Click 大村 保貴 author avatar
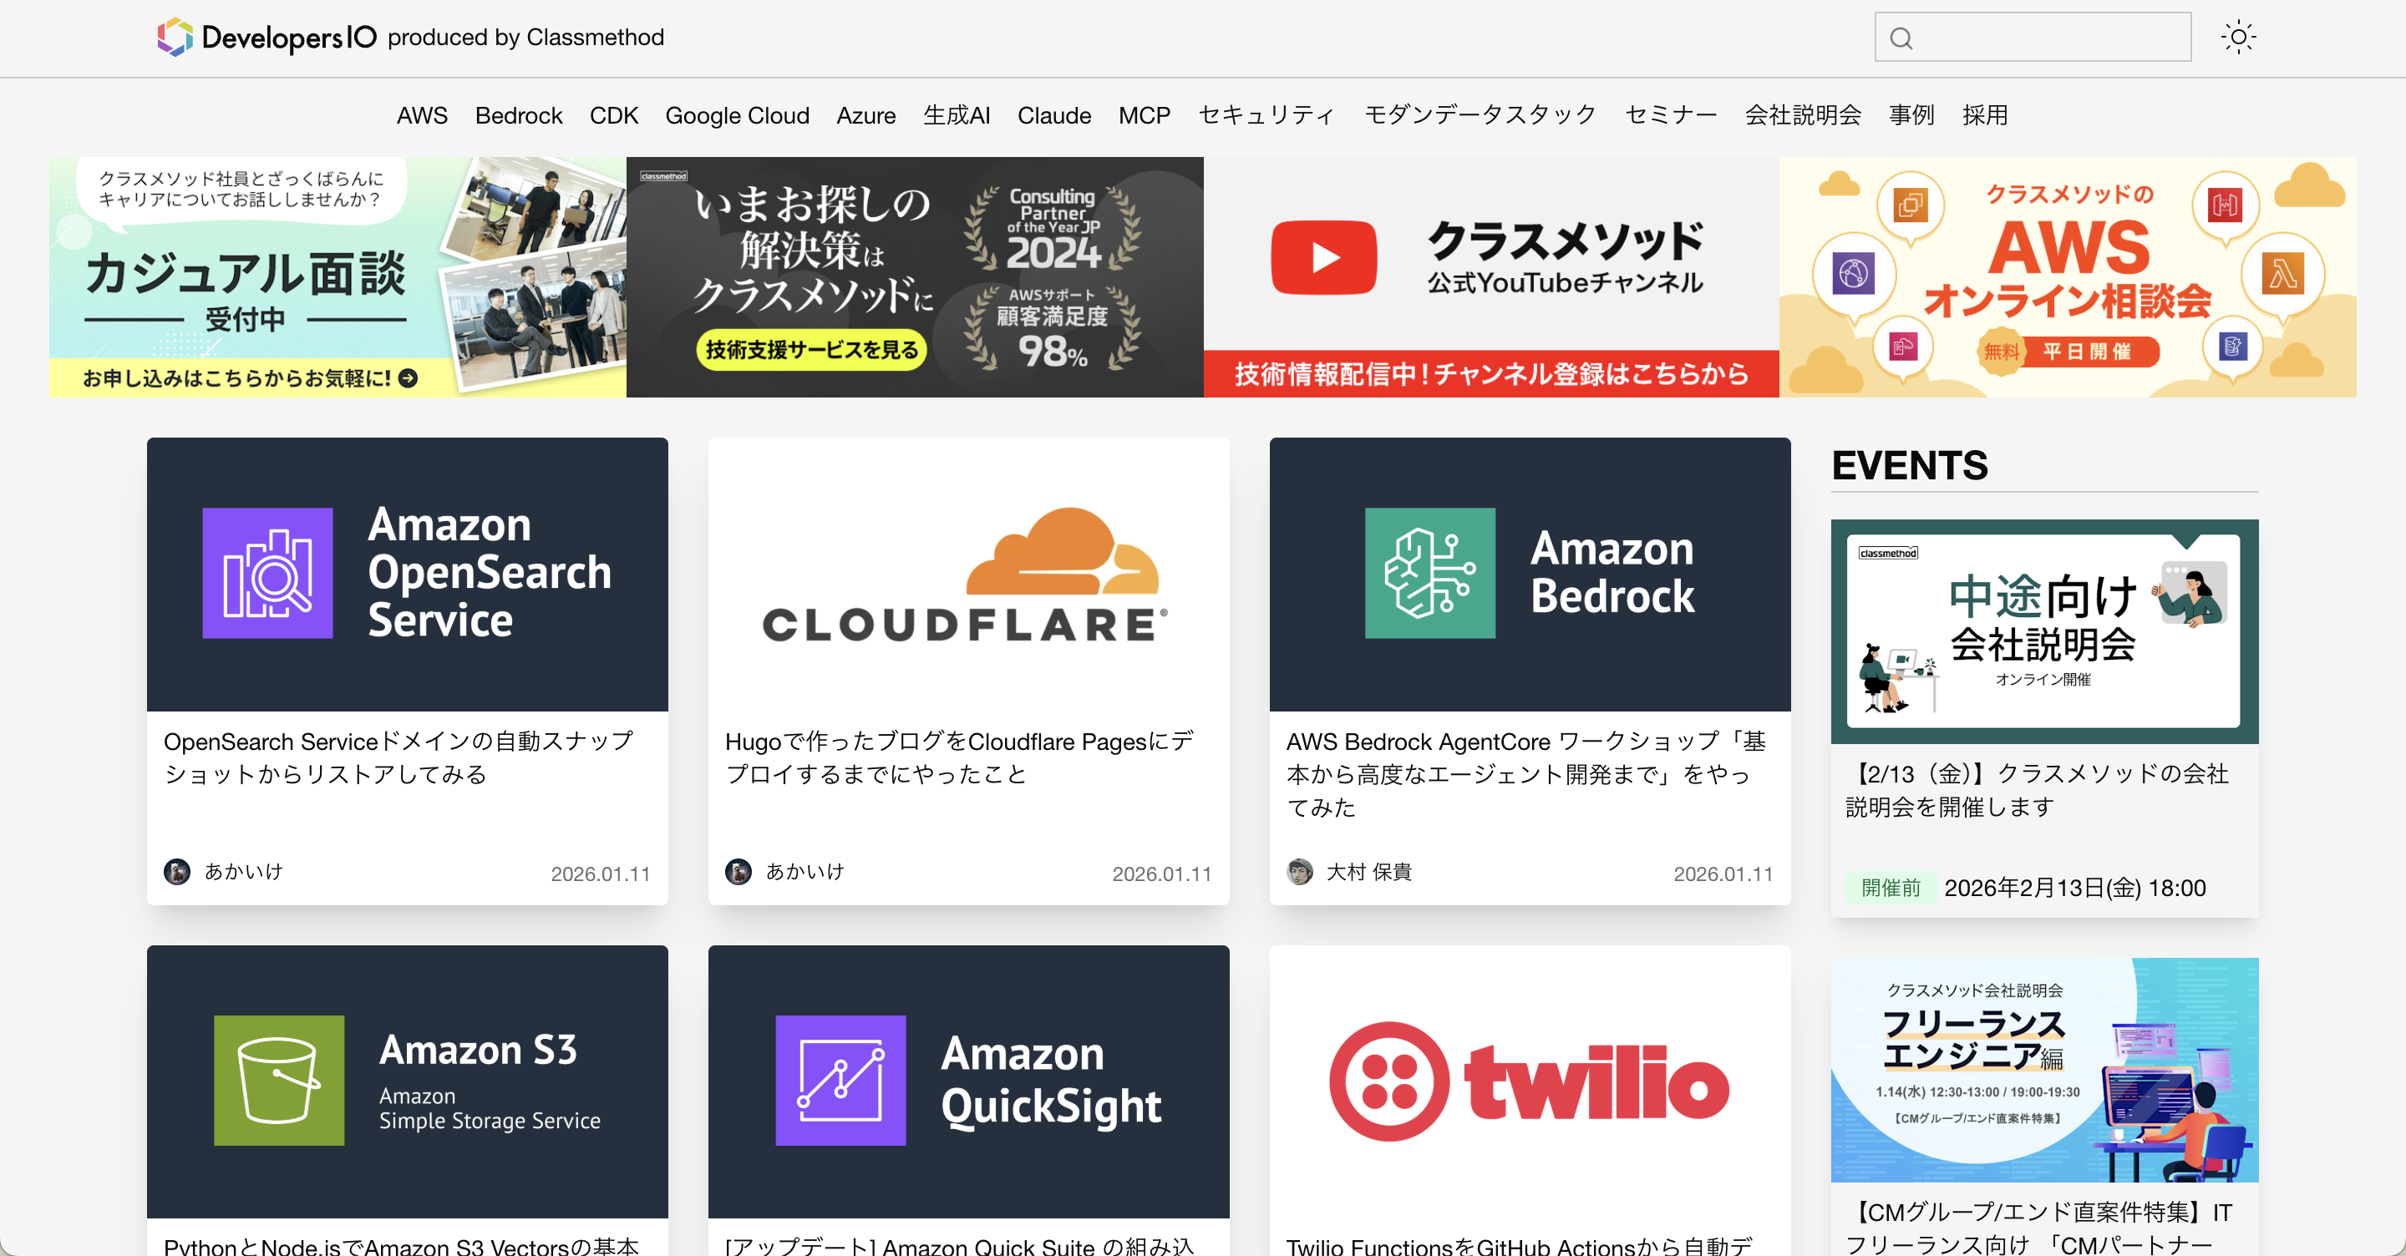Viewport: 2406px width, 1256px height. pyautogui.click(x=1299, y=871)
